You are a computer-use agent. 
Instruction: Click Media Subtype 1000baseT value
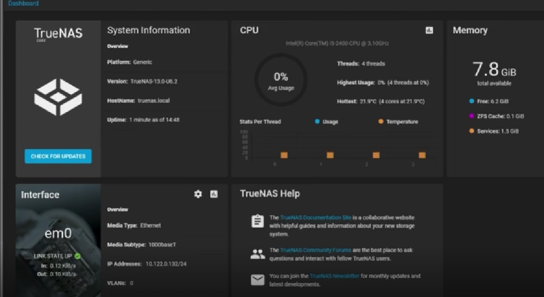[162, 245]
